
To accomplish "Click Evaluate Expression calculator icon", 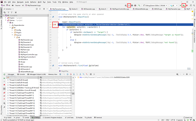I will [91, 74].
